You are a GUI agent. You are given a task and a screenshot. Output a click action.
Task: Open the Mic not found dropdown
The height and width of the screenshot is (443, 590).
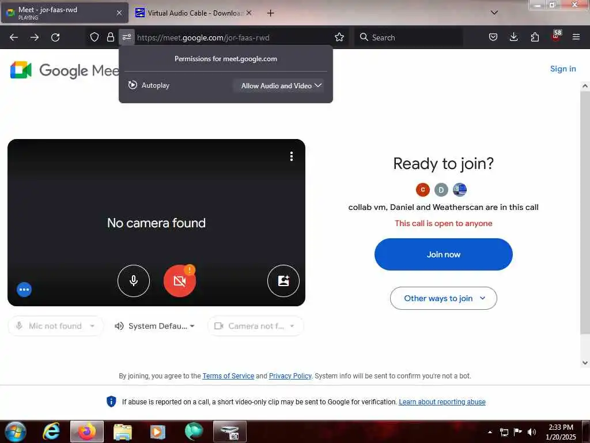click(55, 326)
